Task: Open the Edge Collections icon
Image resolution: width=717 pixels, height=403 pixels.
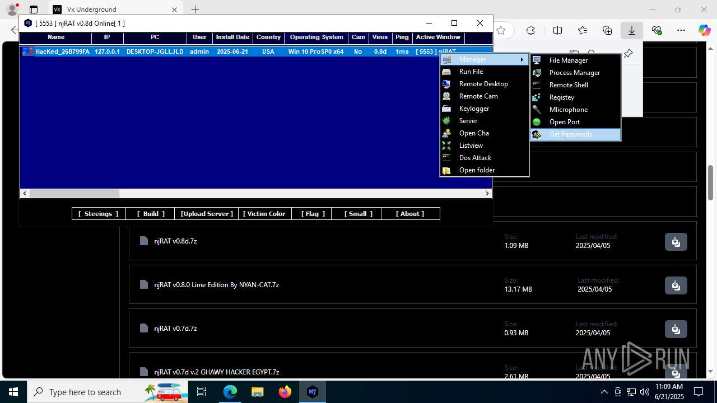Action: (x=607, y=30)
